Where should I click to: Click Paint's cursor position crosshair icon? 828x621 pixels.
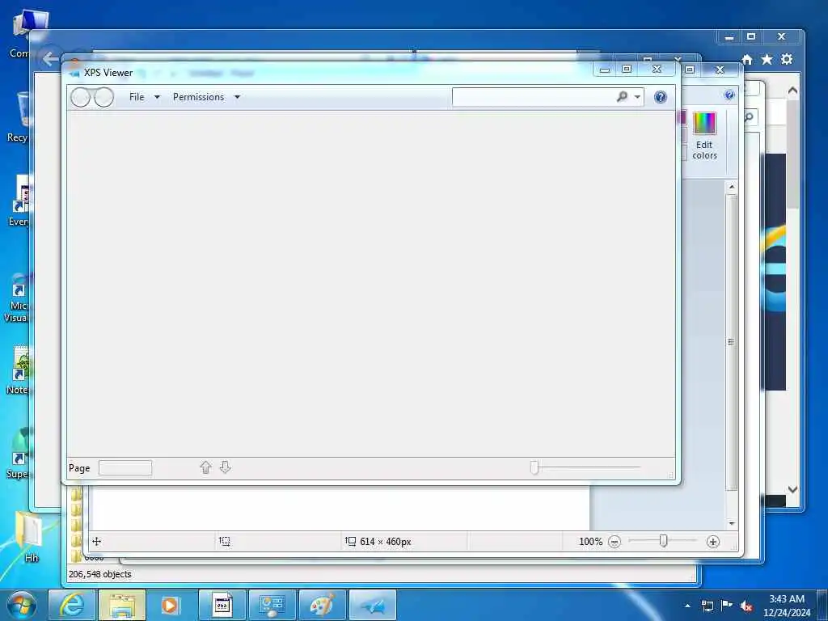97,541
